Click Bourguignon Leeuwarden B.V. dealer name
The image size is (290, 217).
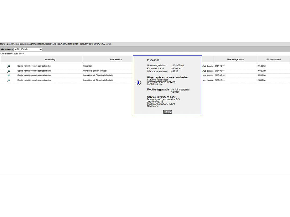164,99
